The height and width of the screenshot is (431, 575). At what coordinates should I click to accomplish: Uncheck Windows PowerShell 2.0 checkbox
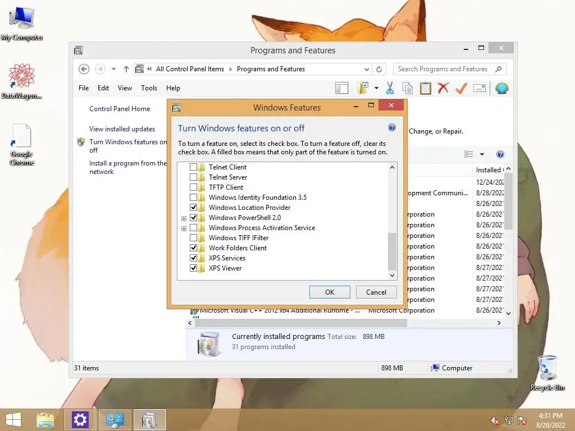click(x=193, y=218)
